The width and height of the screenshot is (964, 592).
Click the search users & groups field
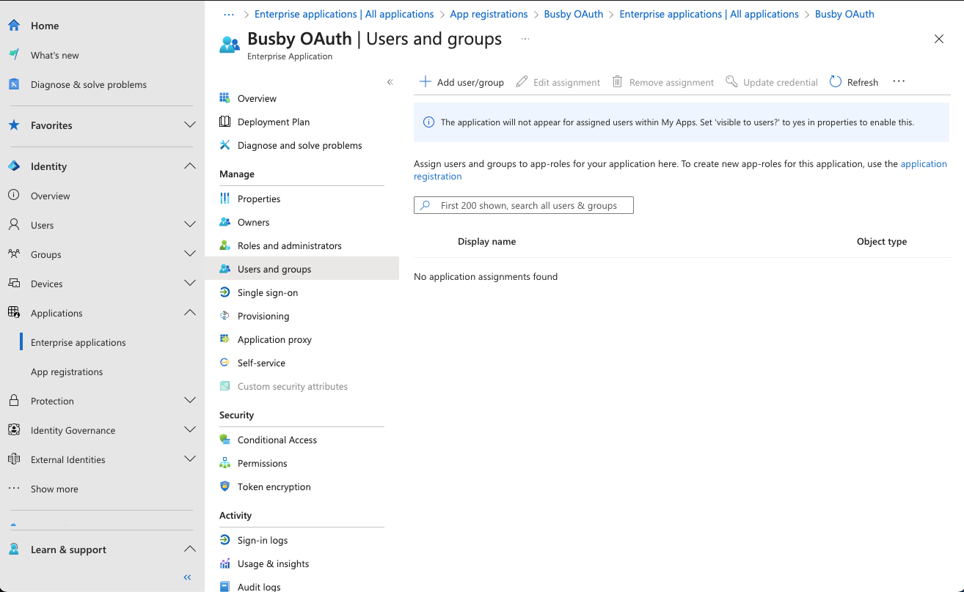coord(524,205)
